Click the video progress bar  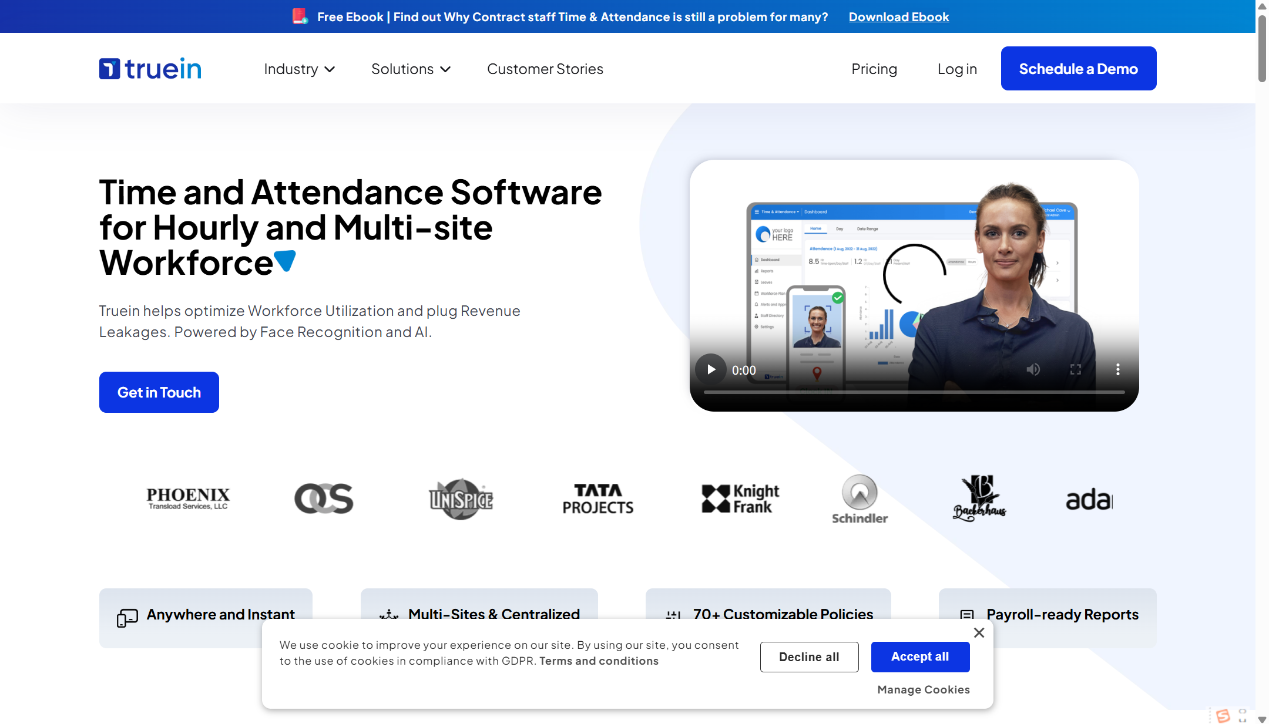pos(914,392)
